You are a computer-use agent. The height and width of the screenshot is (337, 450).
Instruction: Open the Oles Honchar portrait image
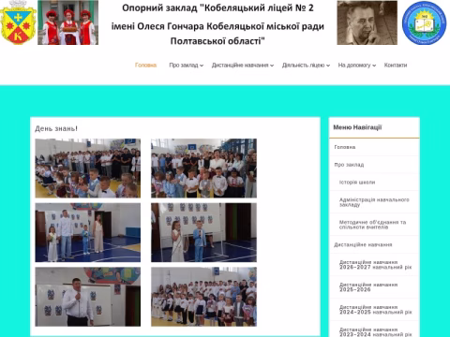[x=367, y=22]
